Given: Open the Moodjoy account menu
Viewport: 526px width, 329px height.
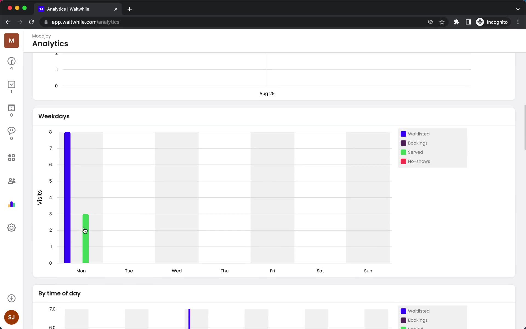Looking at the screenshot, I should [x=11, y=40].
